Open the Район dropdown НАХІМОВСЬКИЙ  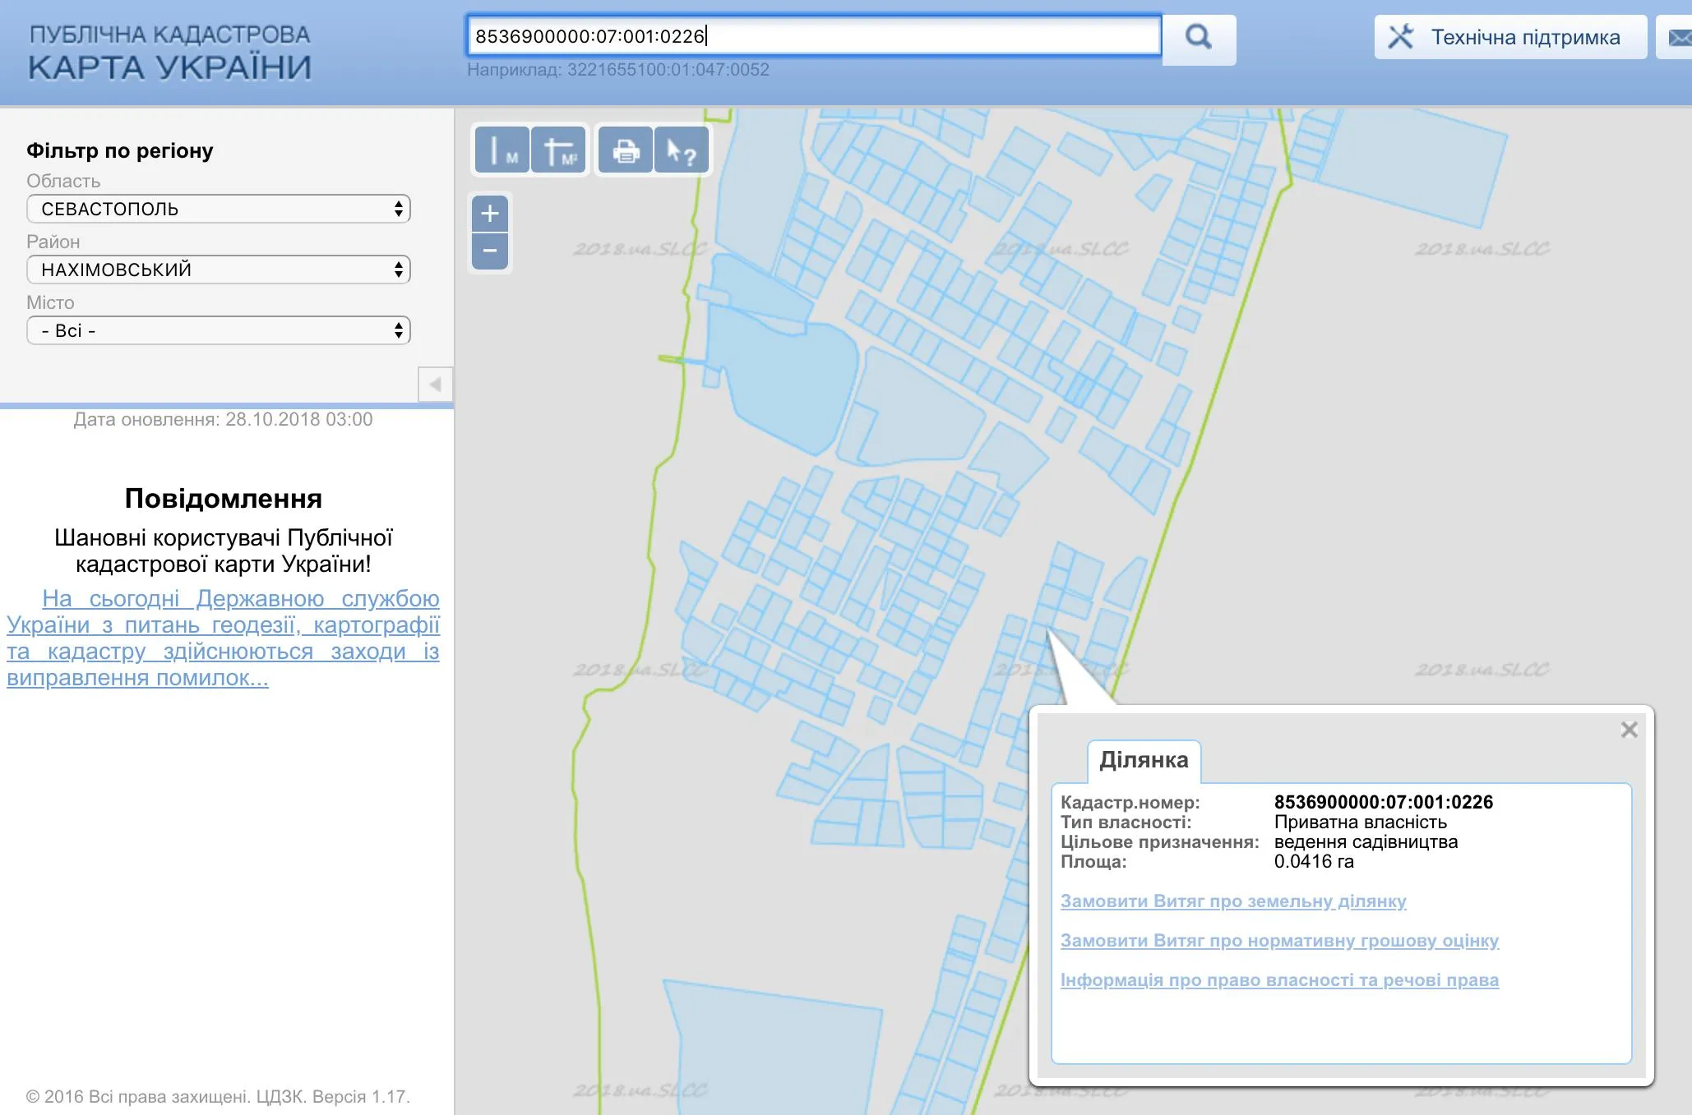point(219,270)
